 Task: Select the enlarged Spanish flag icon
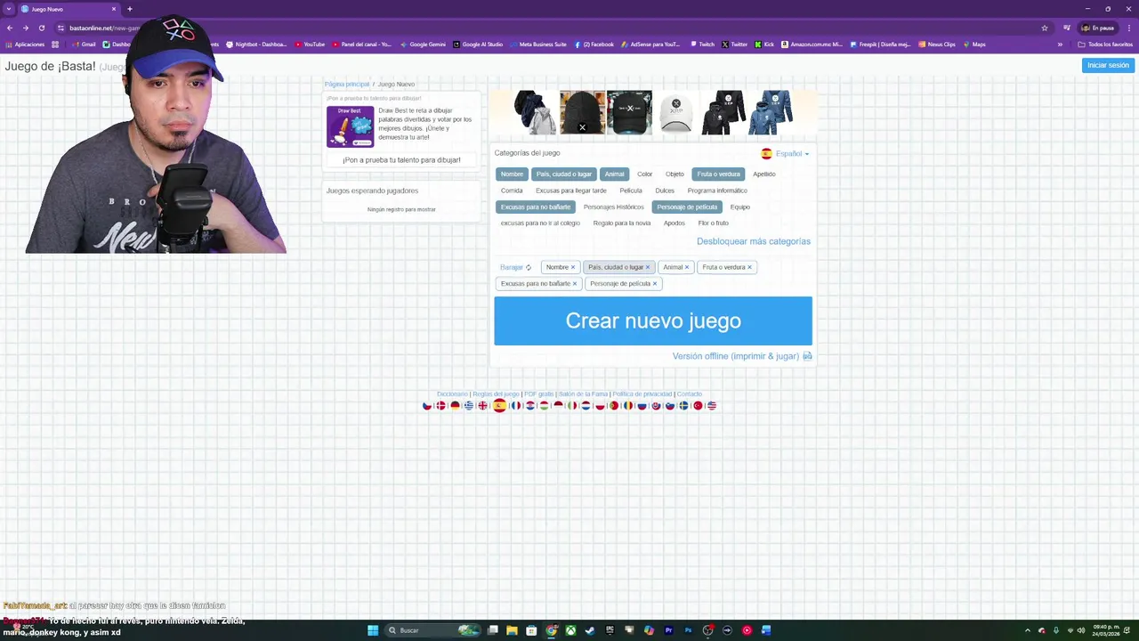point(500,405)
